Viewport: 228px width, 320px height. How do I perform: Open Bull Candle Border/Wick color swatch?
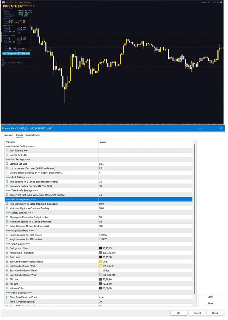coord(100,266)
